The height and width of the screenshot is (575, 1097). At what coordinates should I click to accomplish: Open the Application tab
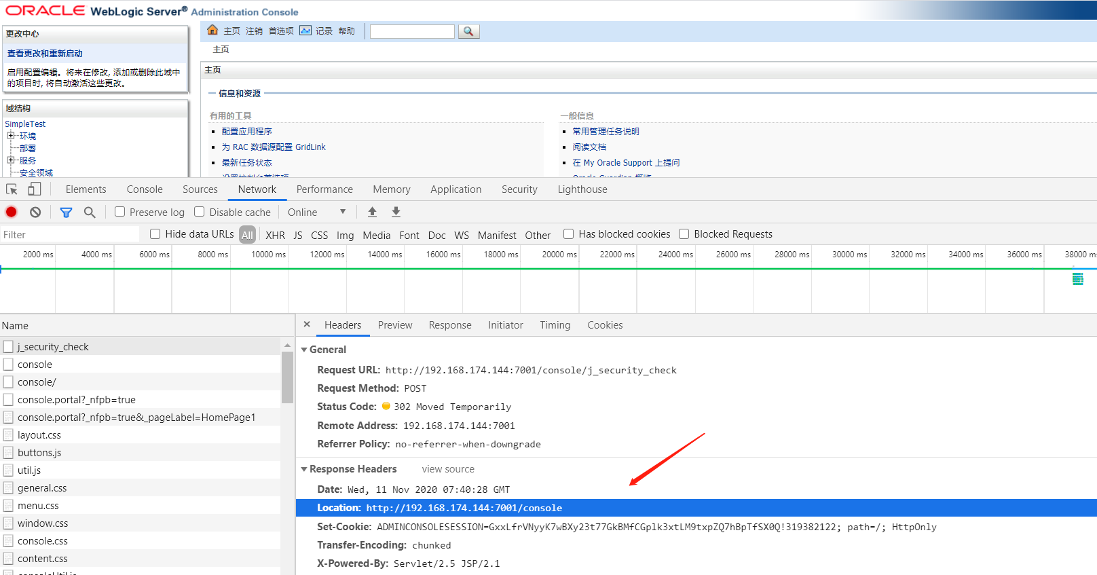coord(455,189)
